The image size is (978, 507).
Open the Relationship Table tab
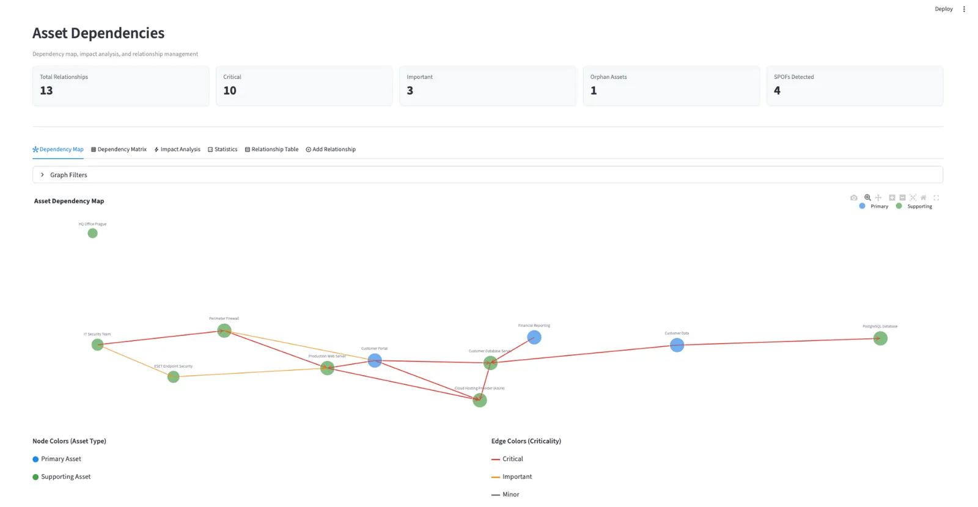pyautogui.click(x=271, y=149)
